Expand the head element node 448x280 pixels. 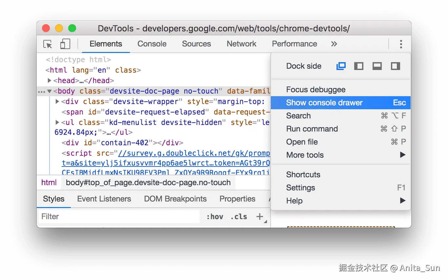tap(49, 80)
